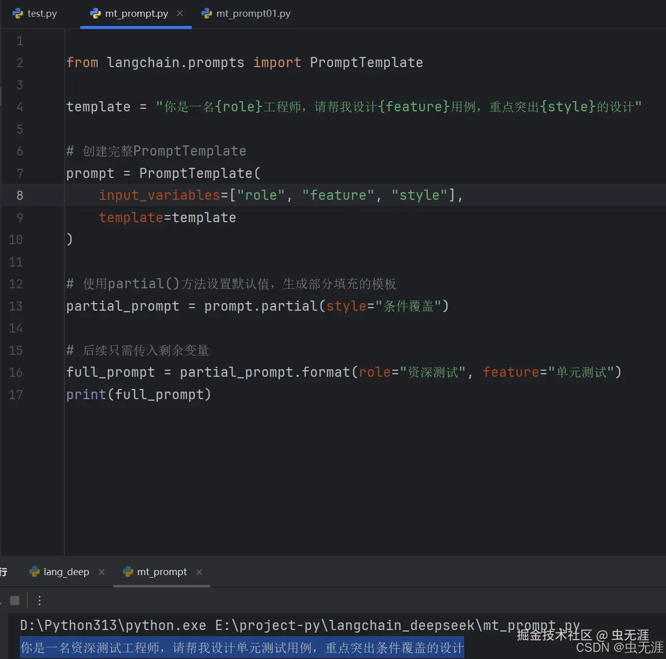Viewport: 666px width, 659px height.
Task: Click the string "资深测试" on line 16
Action: [432, 372]
